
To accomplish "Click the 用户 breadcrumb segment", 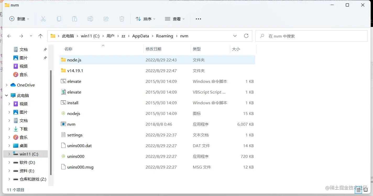I will click(x=110, y=36).
